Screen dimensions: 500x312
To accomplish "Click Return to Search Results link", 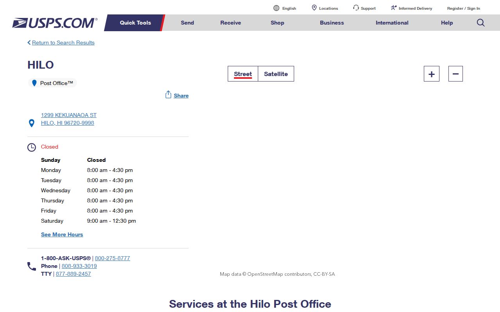I will [63, 43].
